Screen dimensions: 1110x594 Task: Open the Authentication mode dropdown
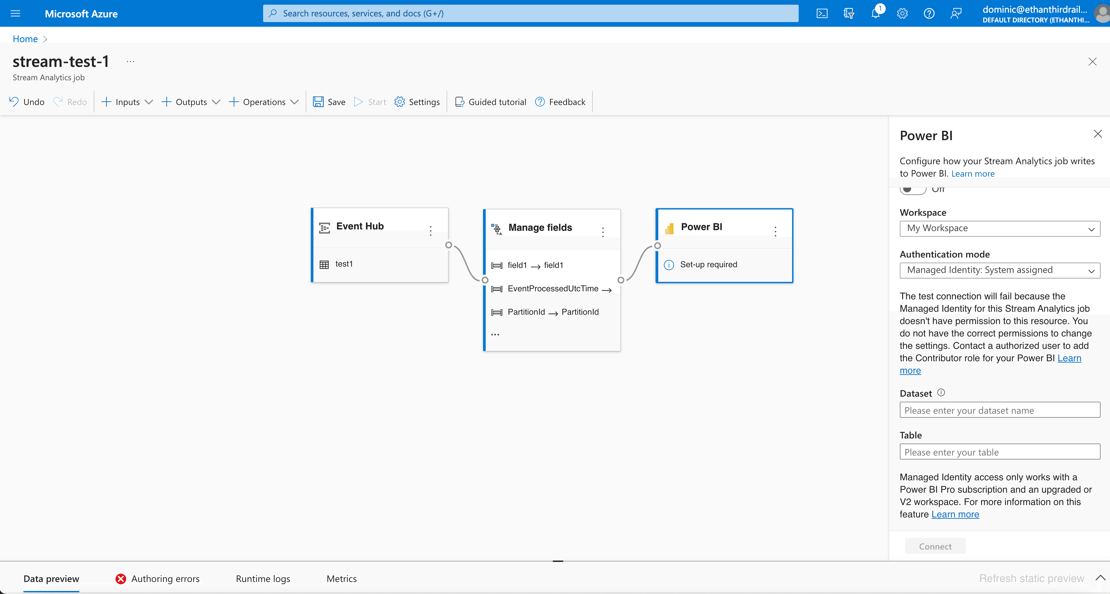pos(1000,270)
